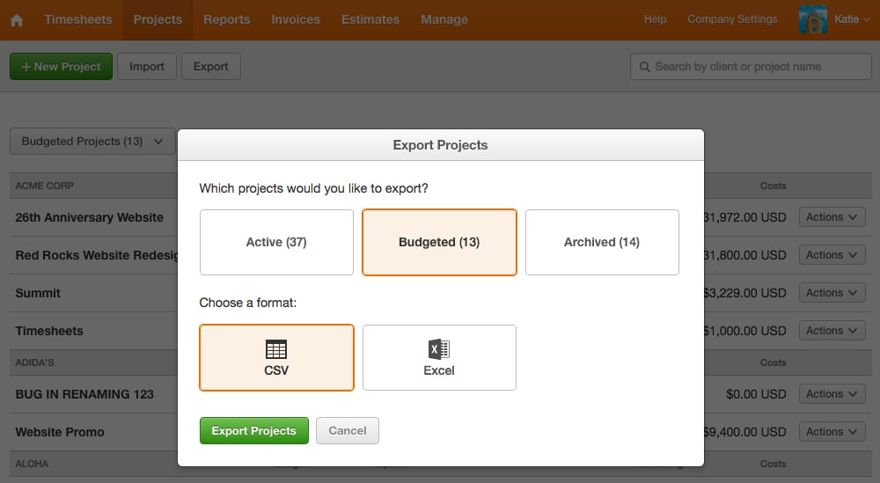This screenshot has height=483, width=880.
Task: Select Archived (14) projects option
Action: pyautogui.click(x=602, y=242)
